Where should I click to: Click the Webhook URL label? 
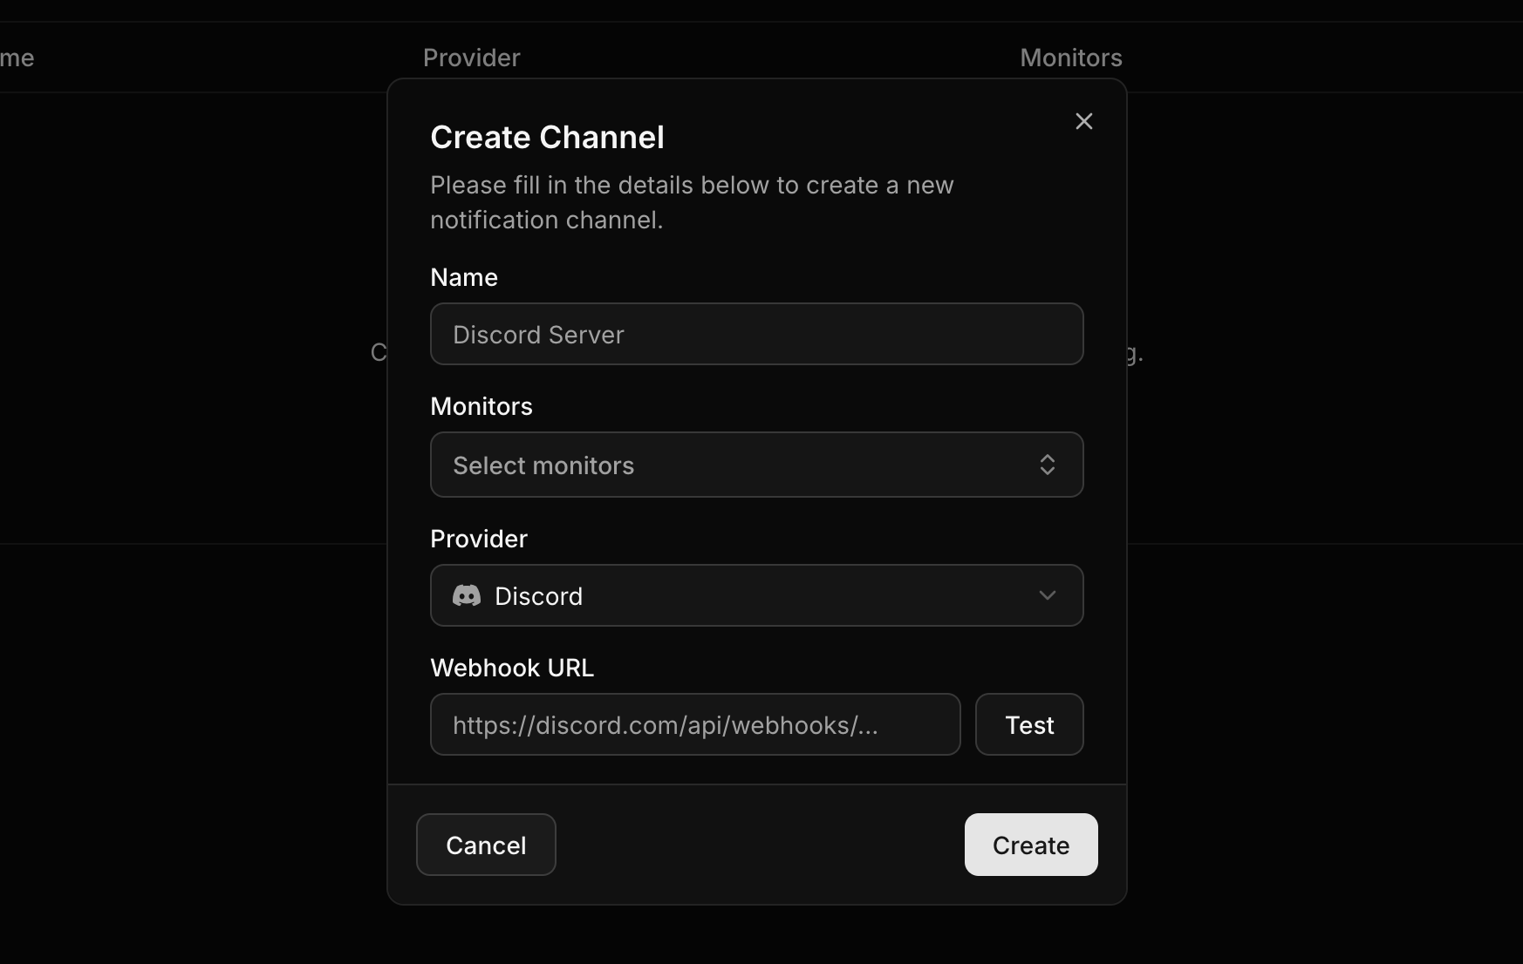(x=512, y=668)
